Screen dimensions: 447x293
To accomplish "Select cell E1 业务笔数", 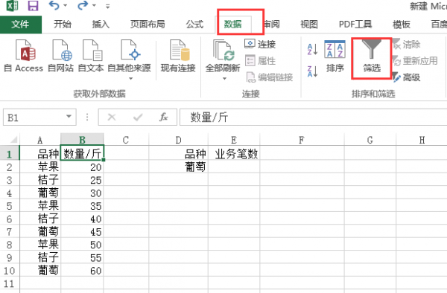I will [x=234, y=154].
